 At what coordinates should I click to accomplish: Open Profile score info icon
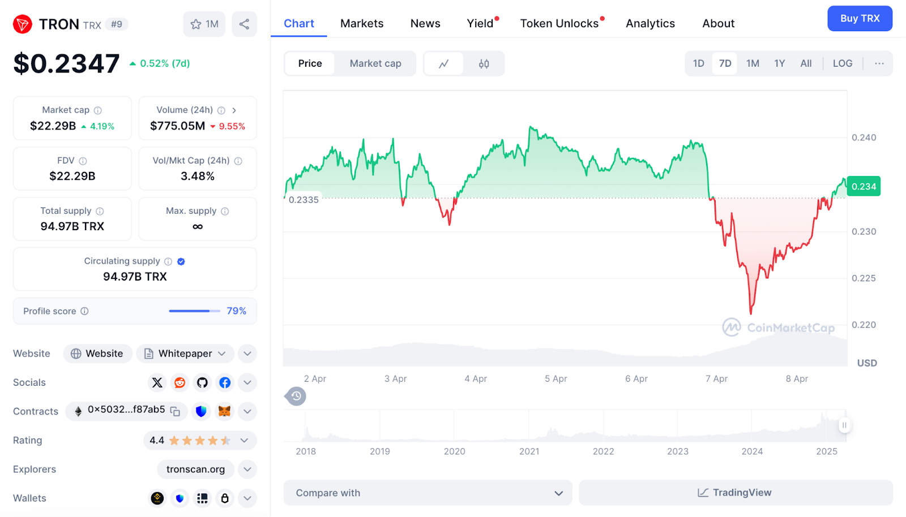click(x=84, y=311)
